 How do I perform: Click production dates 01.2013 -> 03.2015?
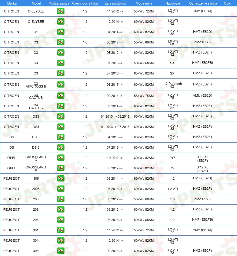(x=115, y=116)
